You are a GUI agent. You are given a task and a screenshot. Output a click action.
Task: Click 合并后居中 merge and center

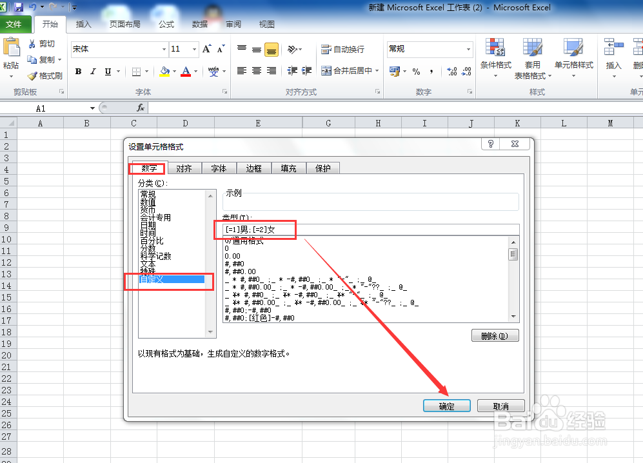(x=346, y=70)
